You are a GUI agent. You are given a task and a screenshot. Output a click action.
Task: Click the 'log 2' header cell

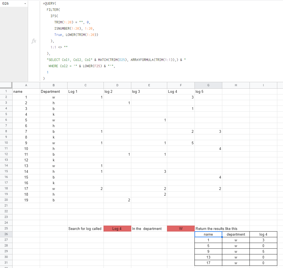tap(117, 92)
